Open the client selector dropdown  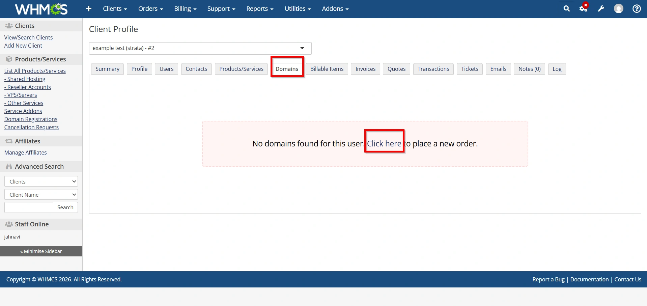pos(200,48)
